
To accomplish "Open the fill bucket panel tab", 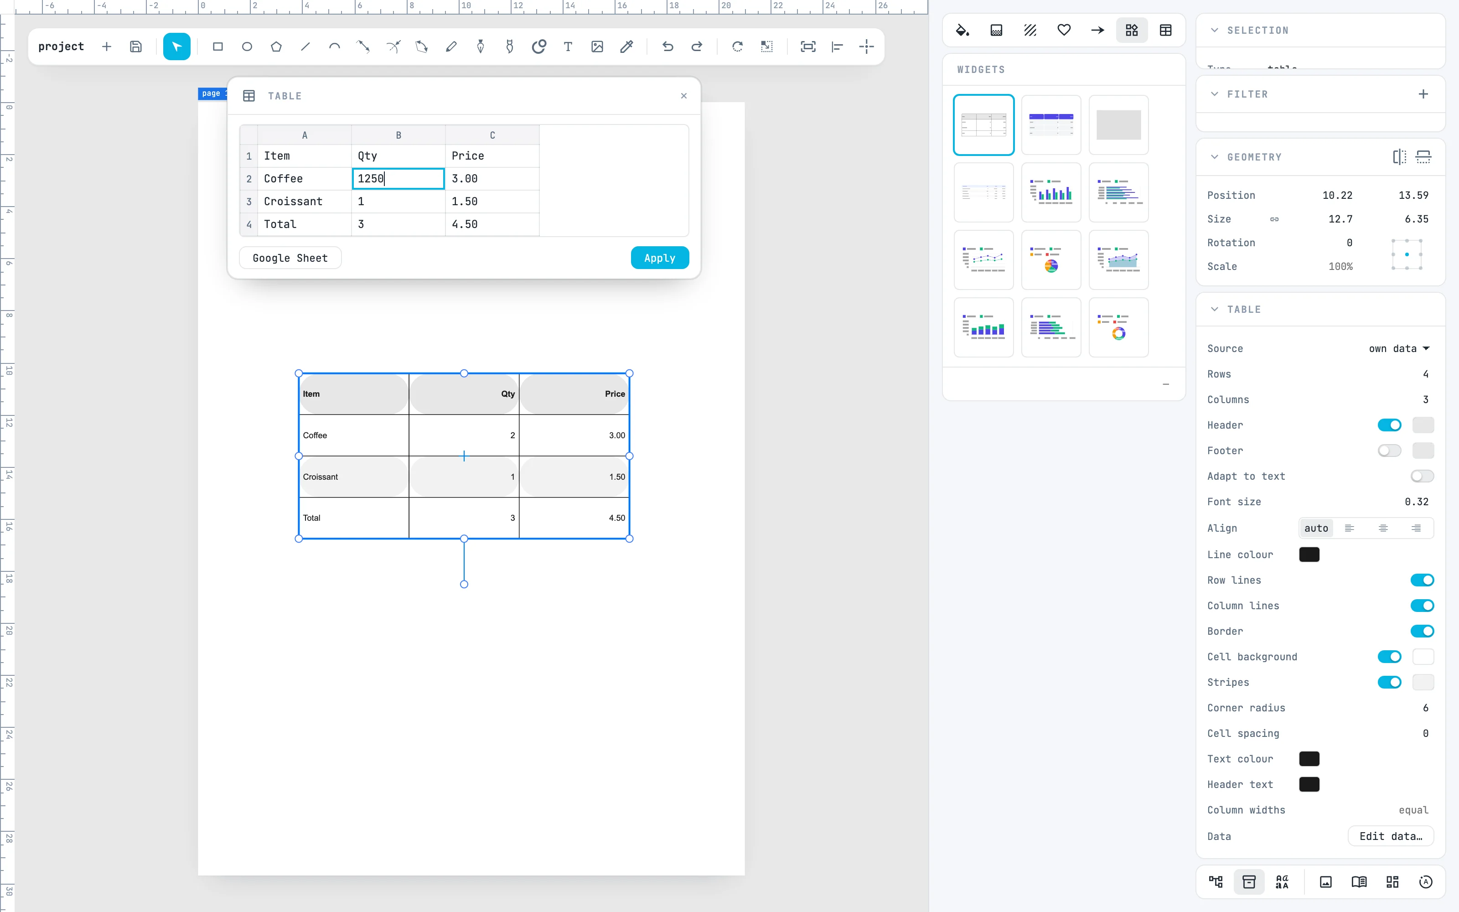I will tap(962, 30).
